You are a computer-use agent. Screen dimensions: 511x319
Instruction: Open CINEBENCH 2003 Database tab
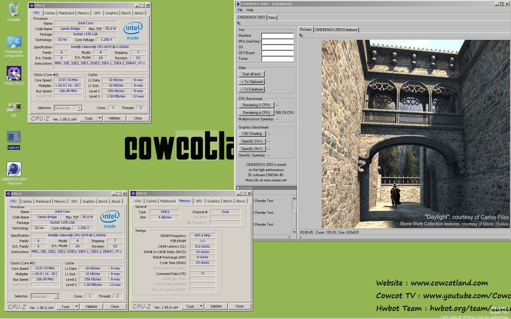(x=336, y=30)
